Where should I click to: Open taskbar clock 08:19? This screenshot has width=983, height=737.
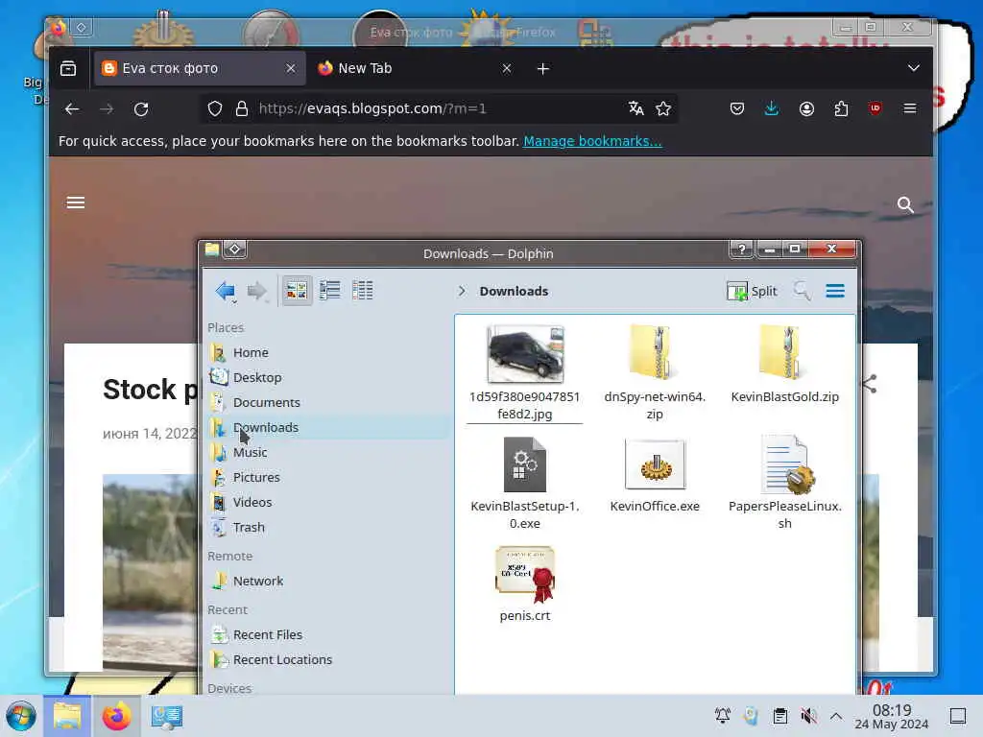892,716
